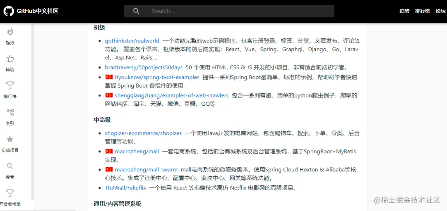Click the China flag beside macrozheng/mall-swarm
The width and height of the screenshot is (447, 211).
point(109,169)
